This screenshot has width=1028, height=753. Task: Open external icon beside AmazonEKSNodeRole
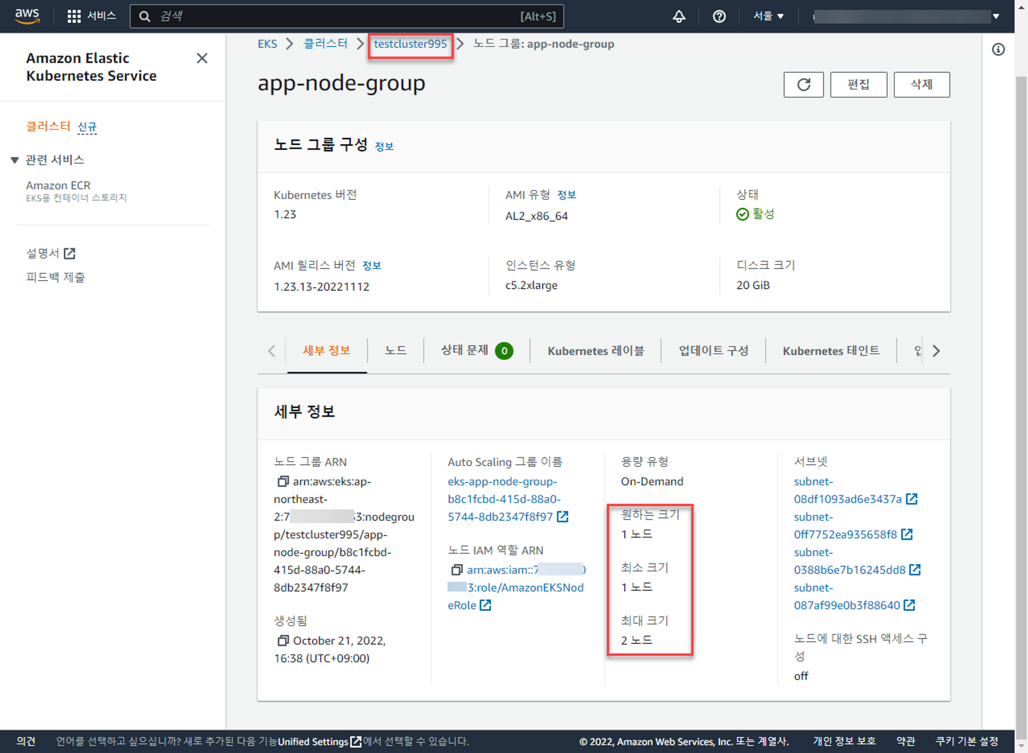485,605
